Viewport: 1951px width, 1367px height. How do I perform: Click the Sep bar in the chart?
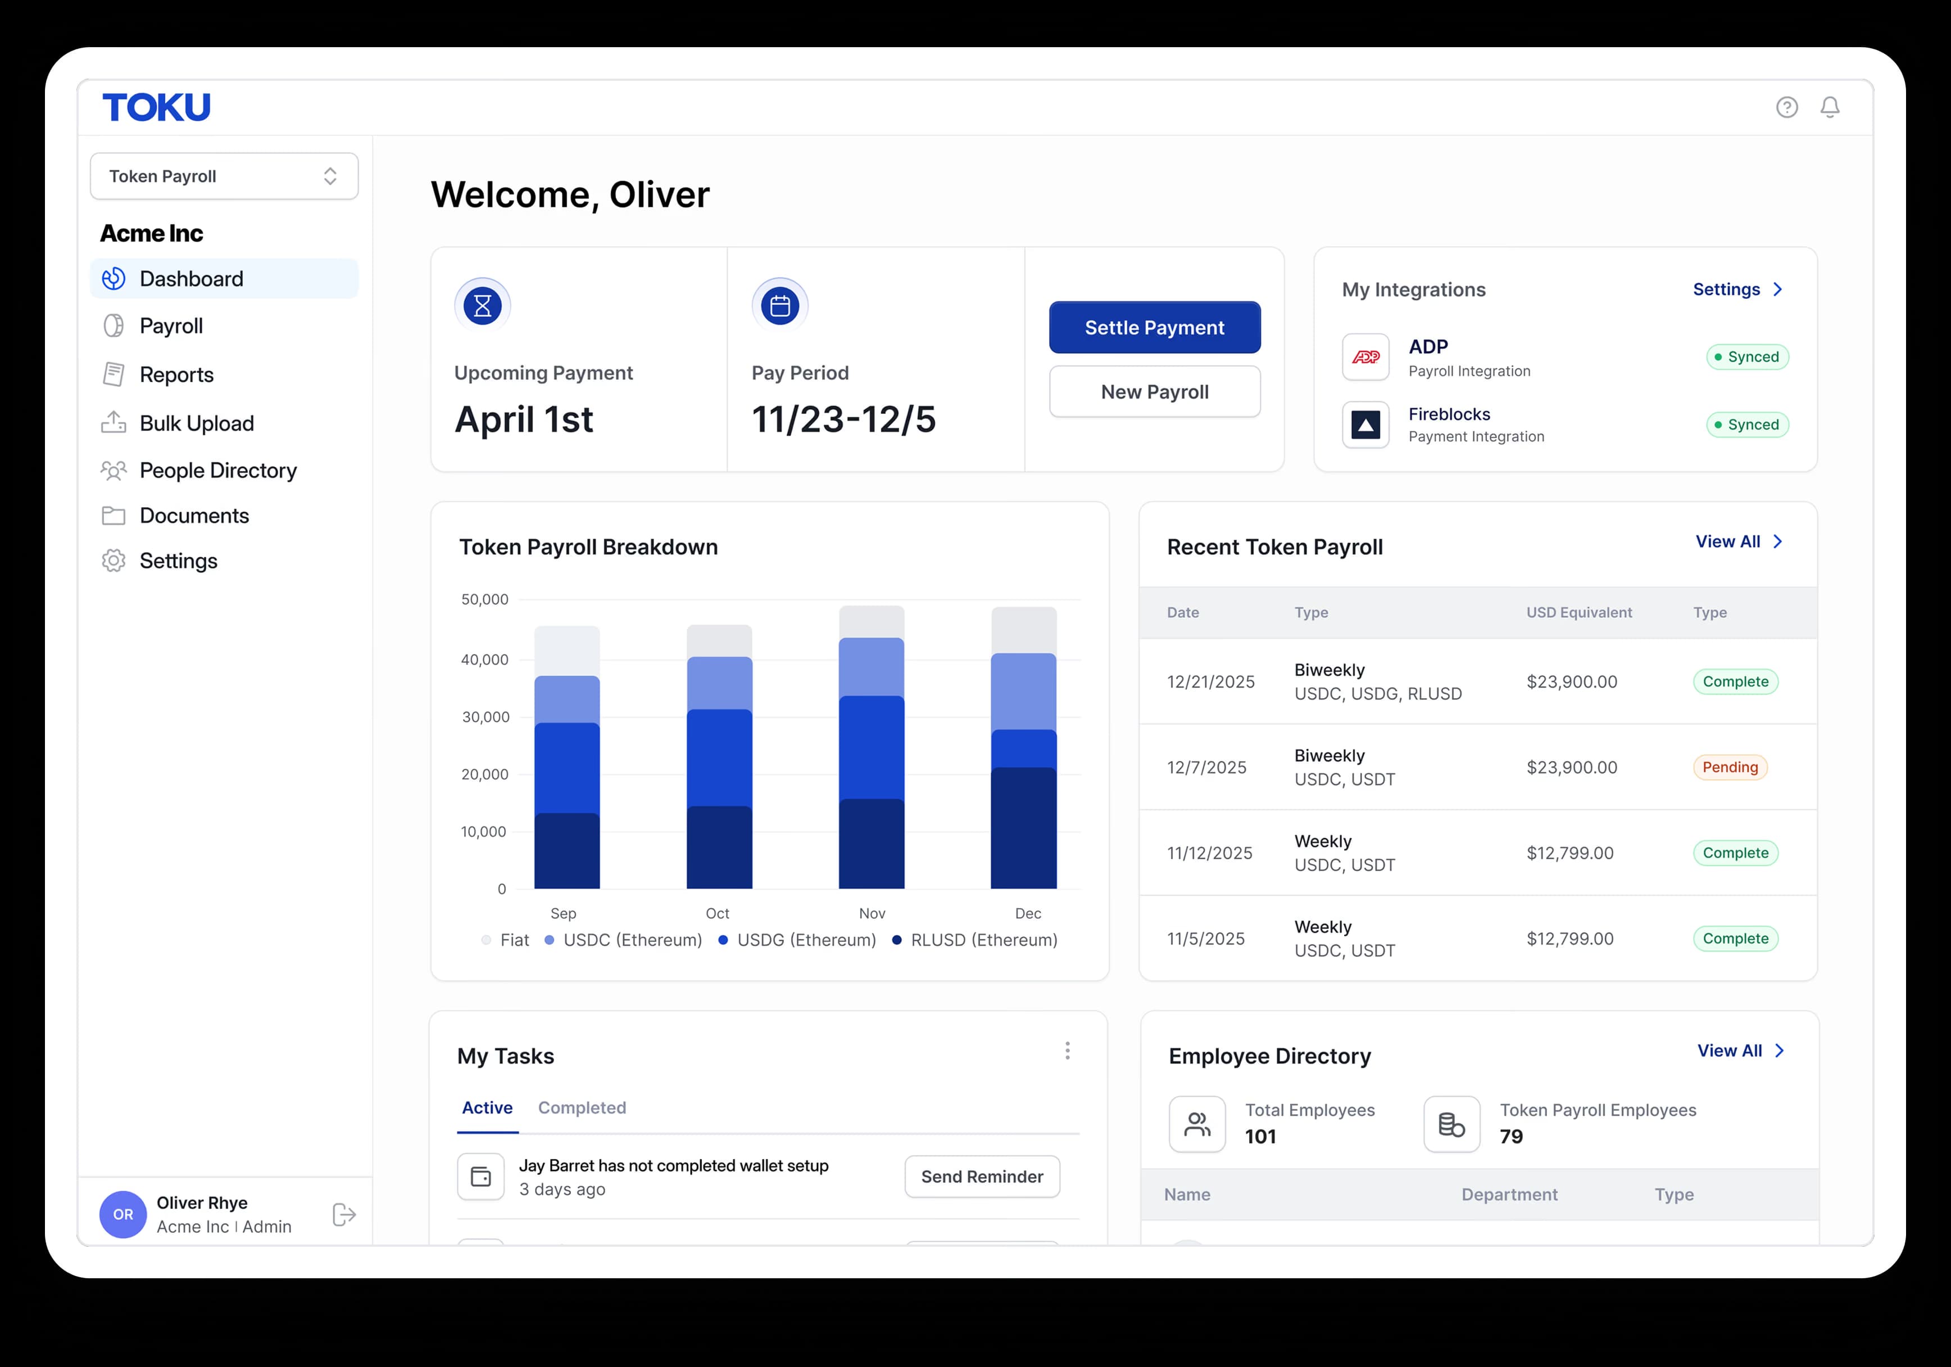pyautogui.click(x=567, y=758)
